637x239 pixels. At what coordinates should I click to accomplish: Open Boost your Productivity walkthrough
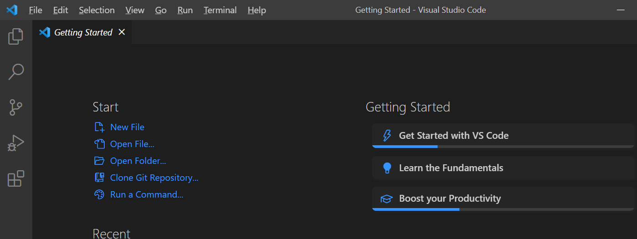coord(503,198)
